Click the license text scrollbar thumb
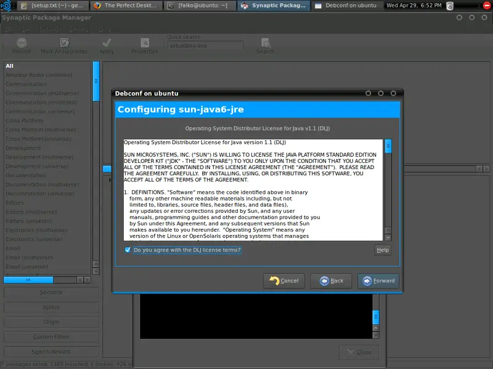Viewport: 493px width, 369px height. coord(388,146)
